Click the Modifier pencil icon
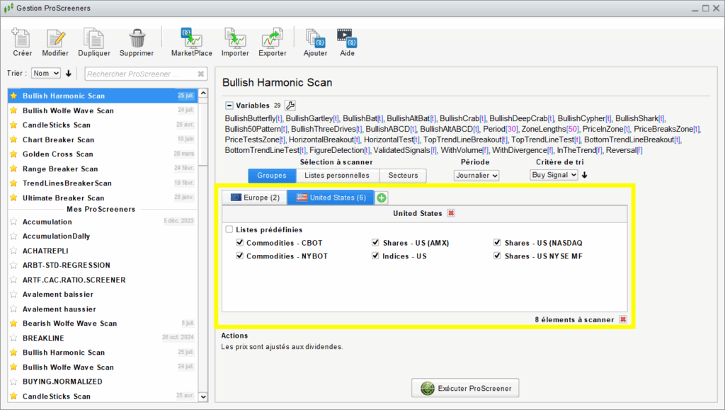The height and width of the screenshot is (410, 725). [x=55, y=38]
